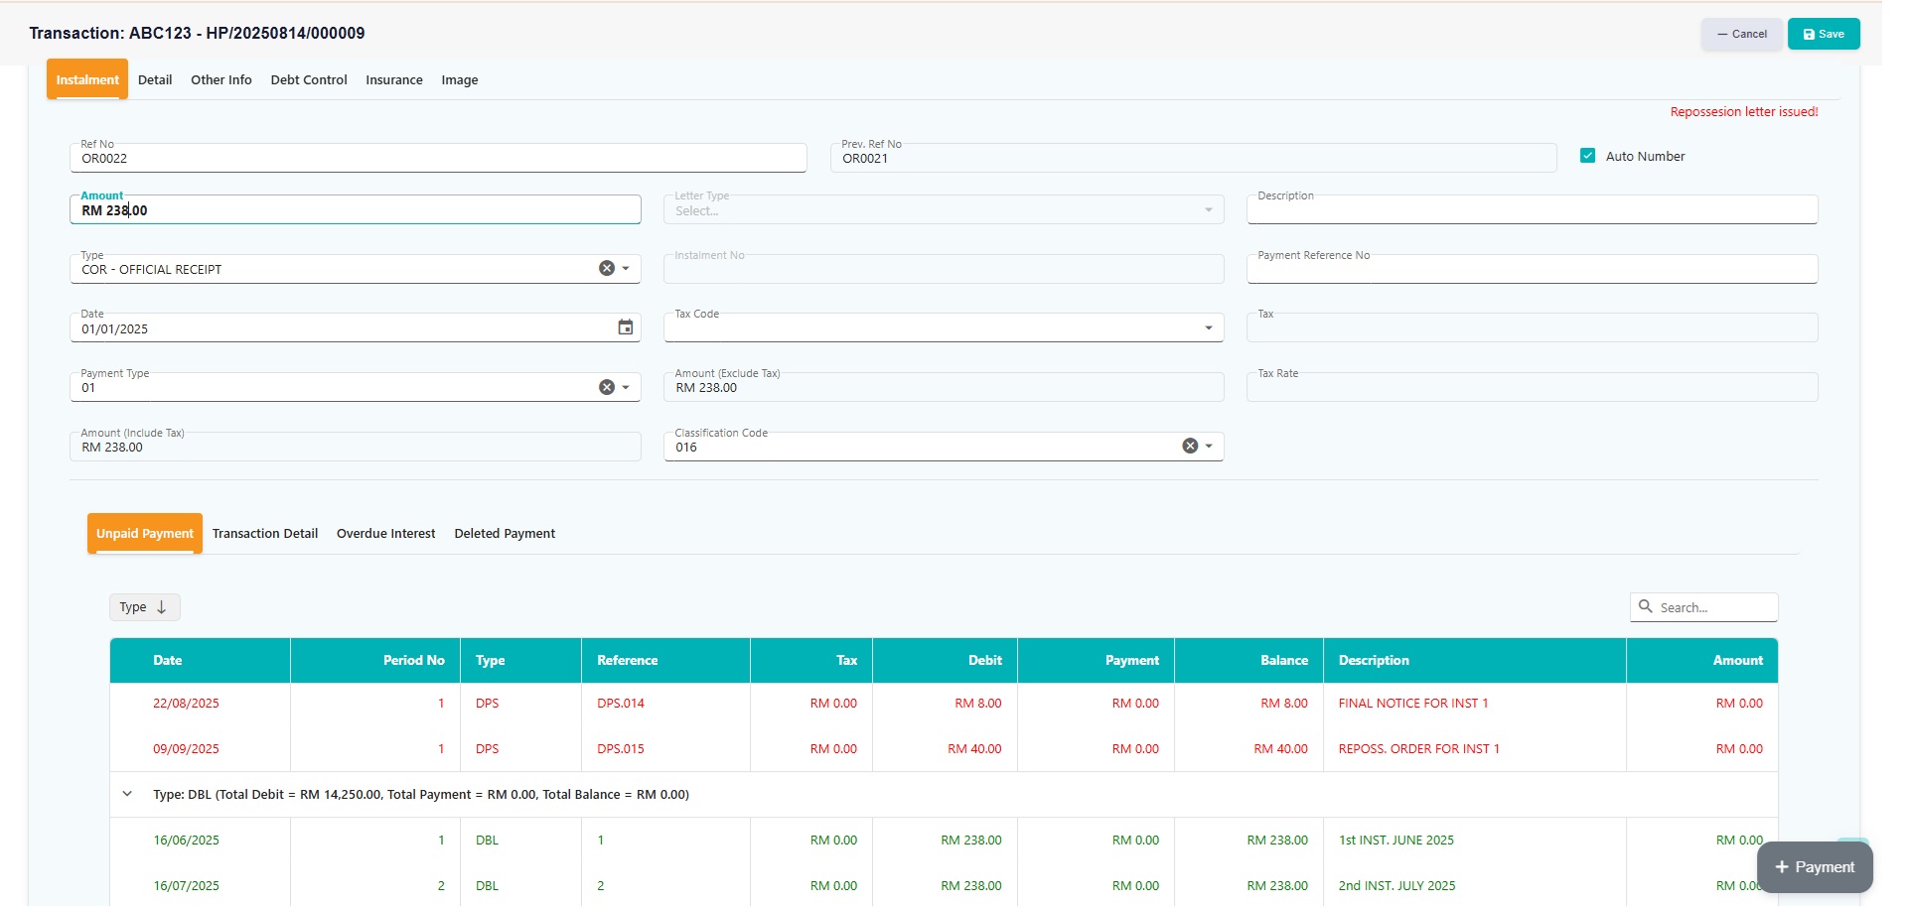Clear the Payment Type 01 value

[606, 387]
